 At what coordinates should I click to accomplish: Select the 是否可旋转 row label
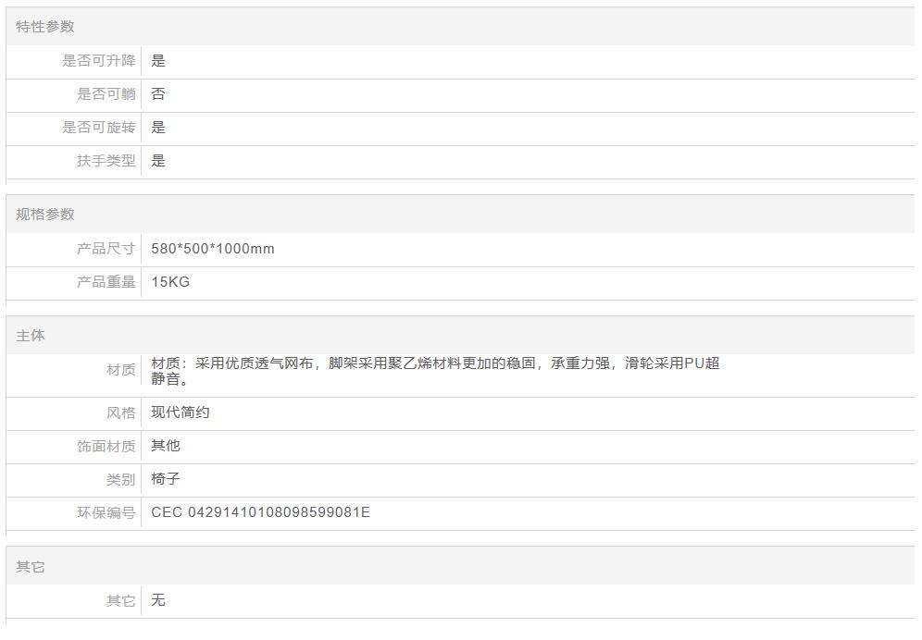click(98, 128)
